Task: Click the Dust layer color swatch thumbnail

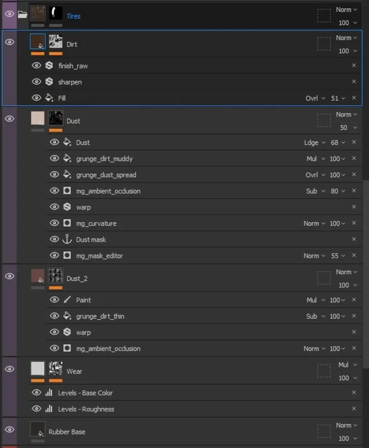Action: point(38,118)
